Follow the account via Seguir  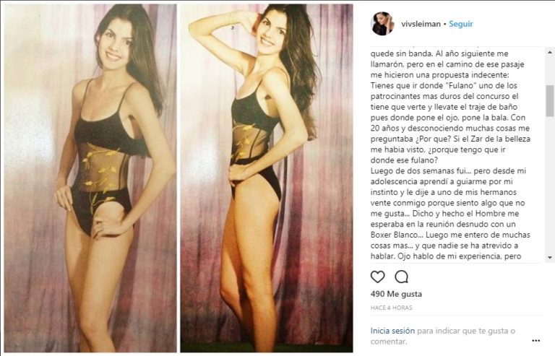[460, 24]
